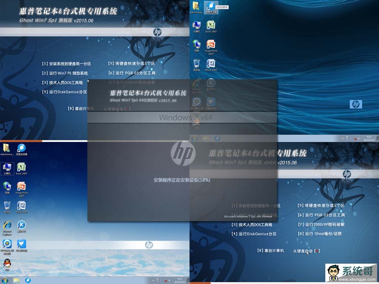Screen dimensions: 379x284
Task: Click the taskbar clock on the sky-wallpaper desktop
Action: click(180, 280)
